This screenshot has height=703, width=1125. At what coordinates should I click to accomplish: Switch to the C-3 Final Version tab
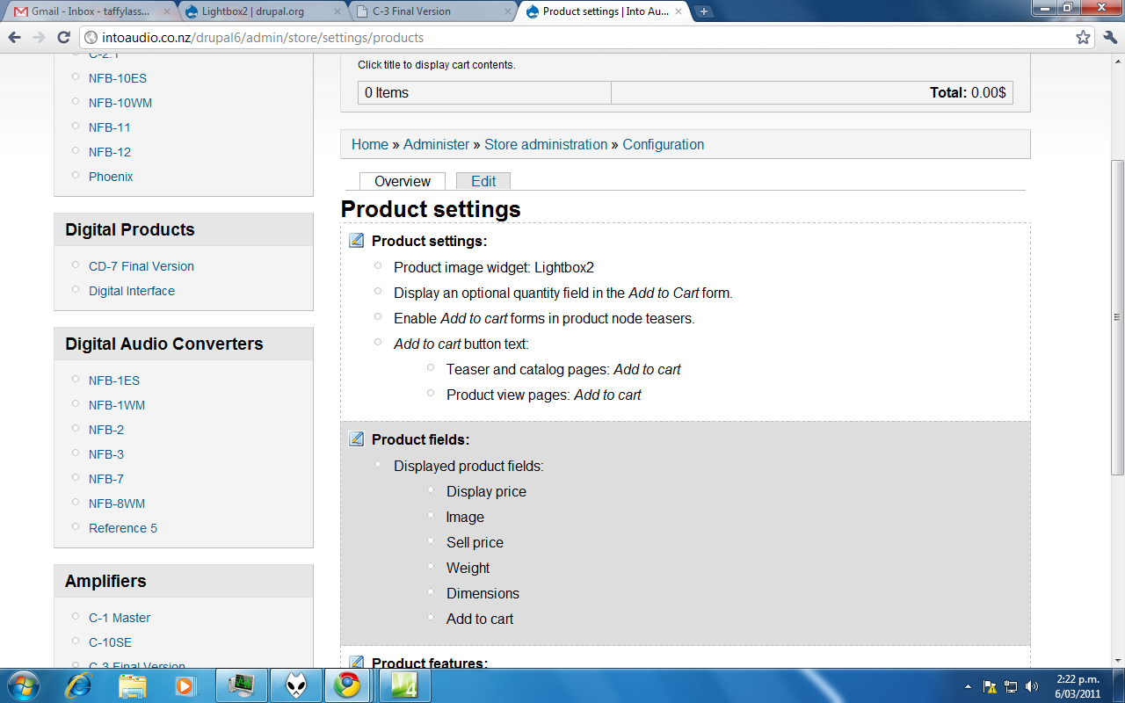point(431,11)
